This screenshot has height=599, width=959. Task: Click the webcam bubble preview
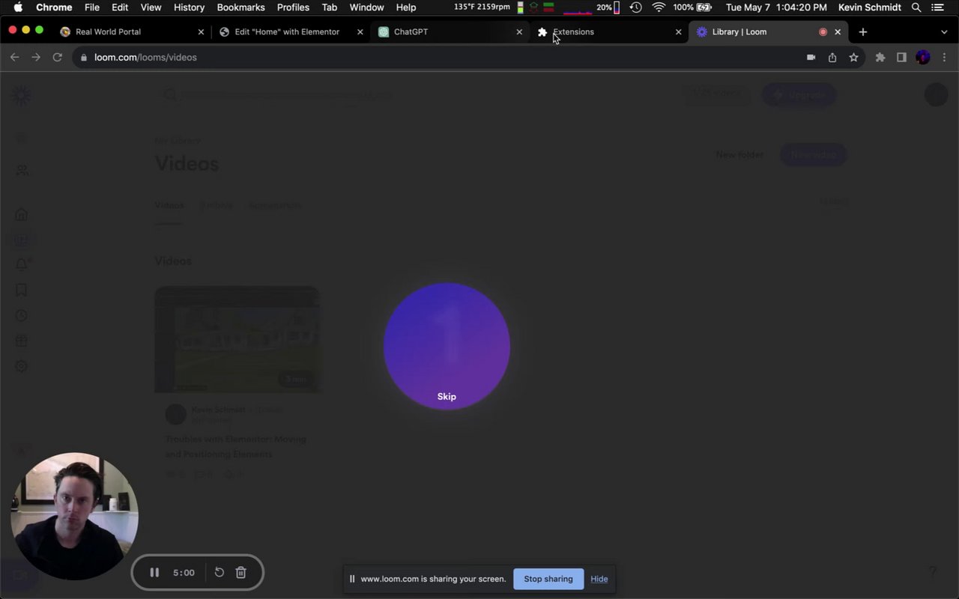pos(74,516)
